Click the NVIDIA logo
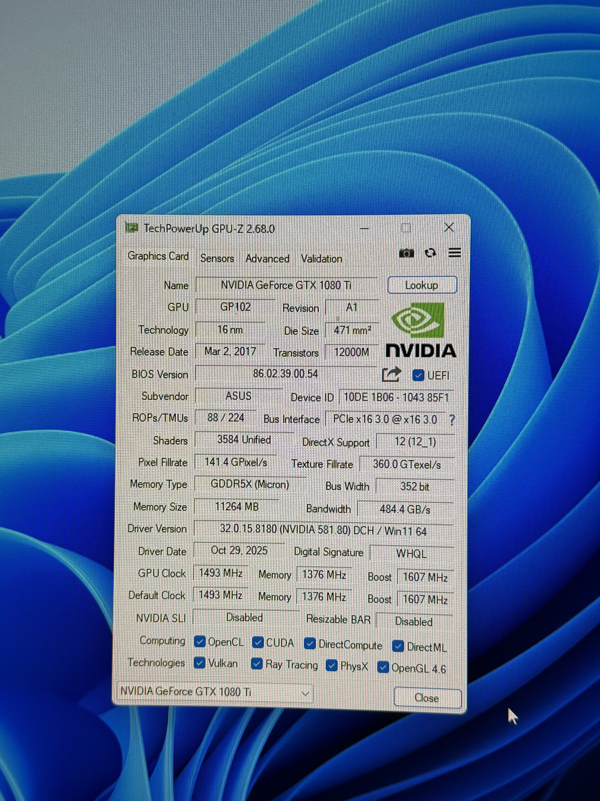This screenshot has width=600, height=801. pyautogui.click(x=421, y=330)
